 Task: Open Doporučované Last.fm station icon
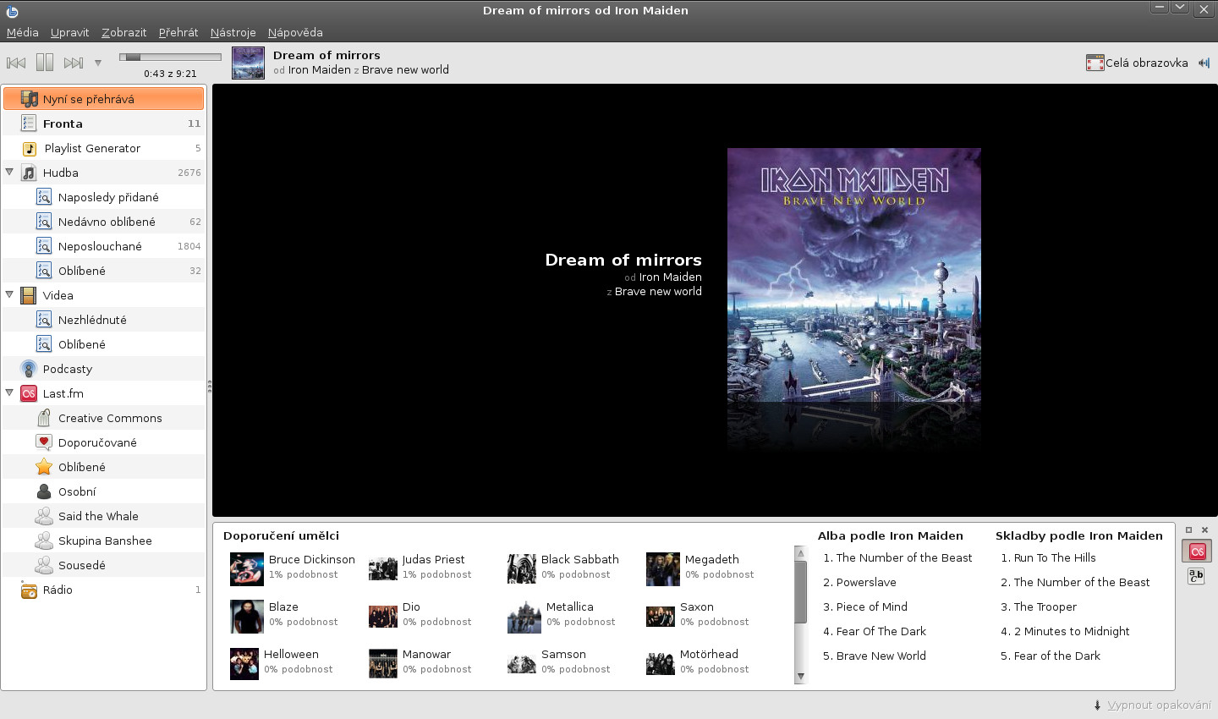point(44,442)
